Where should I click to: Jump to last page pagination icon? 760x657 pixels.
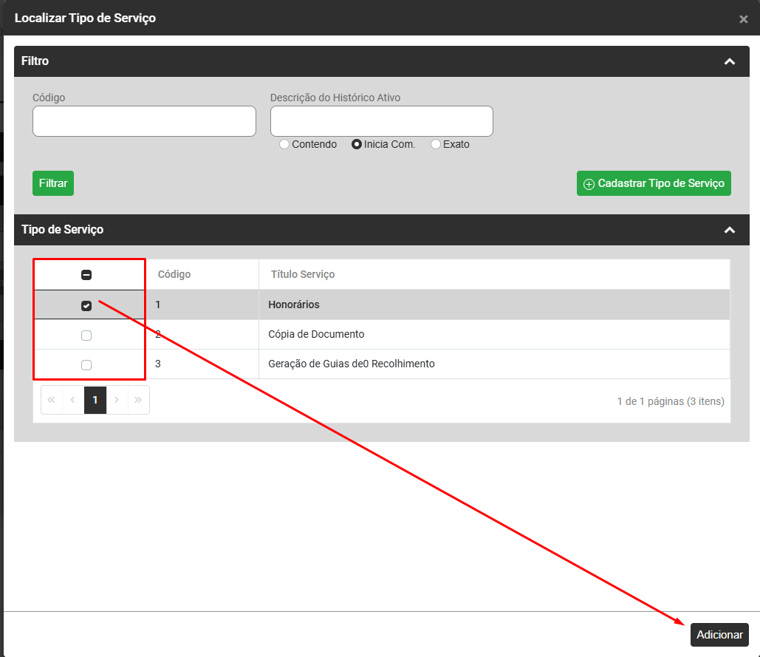[138, 400]
